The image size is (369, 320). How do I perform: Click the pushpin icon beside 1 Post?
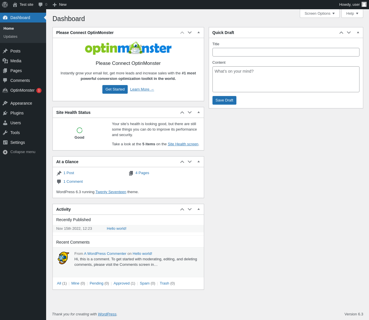tap(59, 173)
